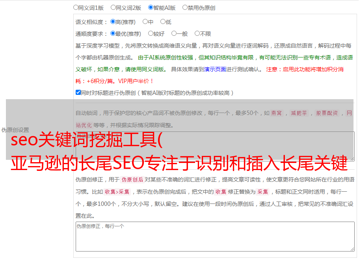Set 语义相似度 to 中
The width and height of the screenshot is (359, 259).
tap(145, 22)
